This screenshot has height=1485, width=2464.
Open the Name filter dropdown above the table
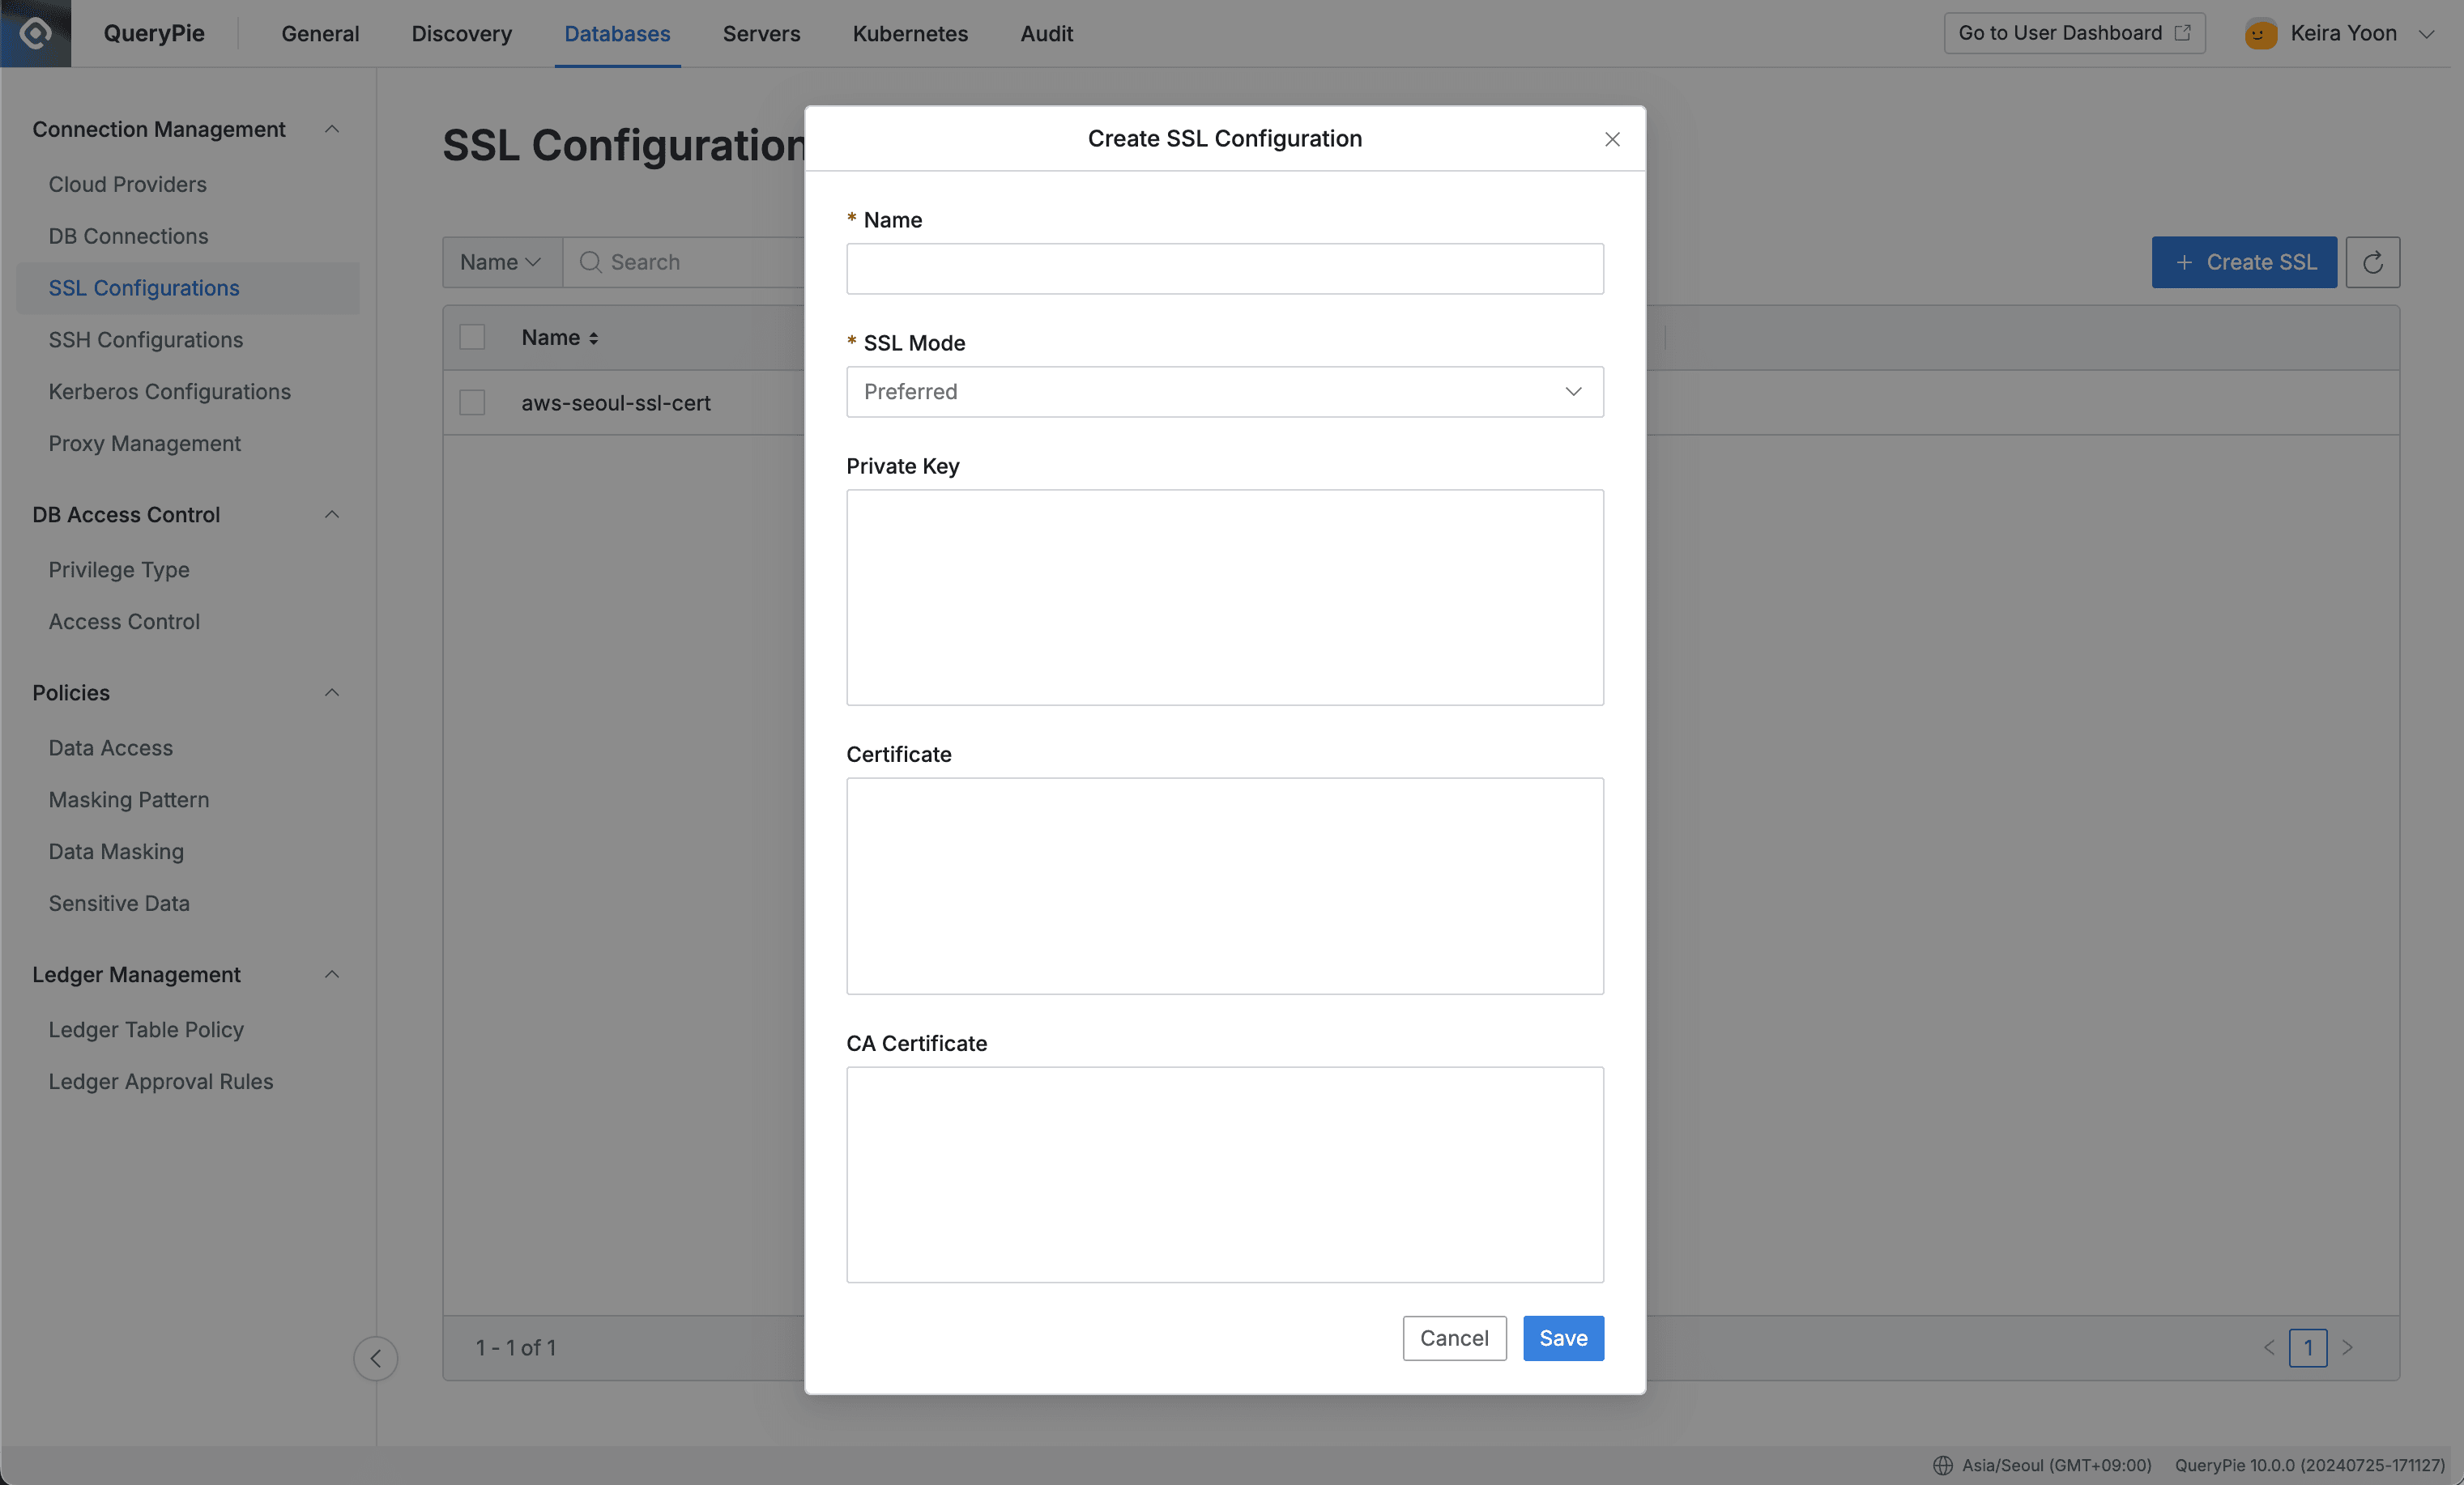pyautogui.click(x=500, y=262)
